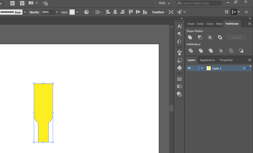Click into the Search Adobe Stock field
Image resolution: width=253 pixels, height=153 pixels.
199,3
